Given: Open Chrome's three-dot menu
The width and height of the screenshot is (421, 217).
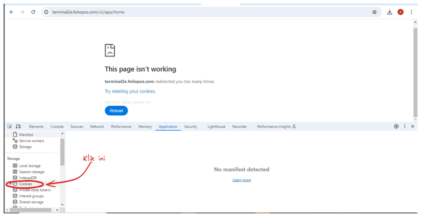Looking at the screenshot, I should (x=412, y=12).
